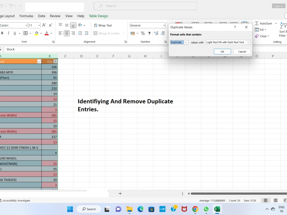The height and width of the screenshot is (215, 287).
Task: Open the Light Red Fill formatting dropdown
Action: click(x=249, y=42)
